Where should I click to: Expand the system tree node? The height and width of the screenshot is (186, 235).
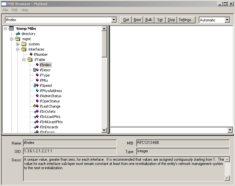[18, 44]
